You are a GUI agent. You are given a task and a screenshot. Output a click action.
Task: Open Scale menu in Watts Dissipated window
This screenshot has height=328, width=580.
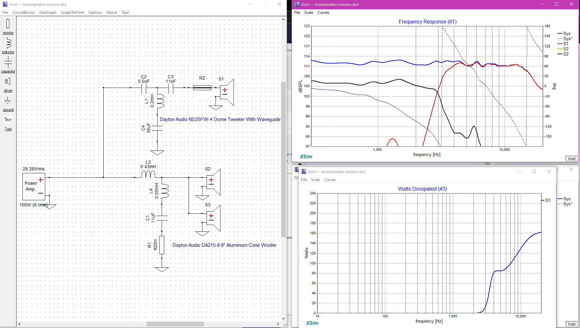click(315, 180)
